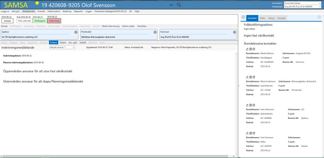Image resolution: width=324 pixels, height=158 pixels.
Task: Edit the Marie Andersson contact
Action: point(247,77)
